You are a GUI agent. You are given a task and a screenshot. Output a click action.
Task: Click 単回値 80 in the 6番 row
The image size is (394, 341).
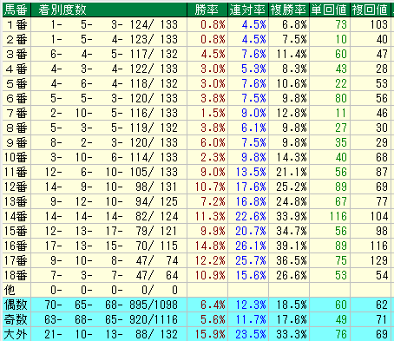coord(341,99)
